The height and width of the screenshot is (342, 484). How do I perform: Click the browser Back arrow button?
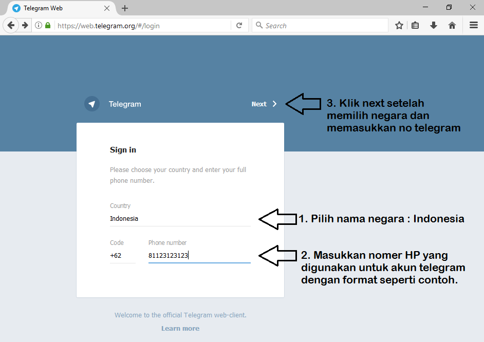point(11,25)
